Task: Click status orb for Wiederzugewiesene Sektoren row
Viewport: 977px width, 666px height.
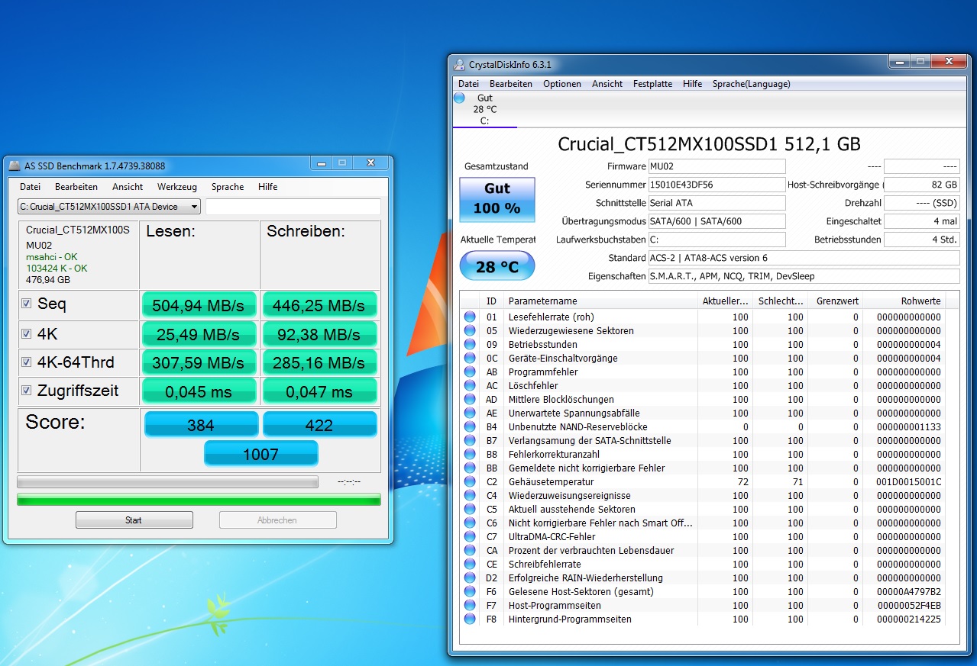Action: [x=470, y=330]
